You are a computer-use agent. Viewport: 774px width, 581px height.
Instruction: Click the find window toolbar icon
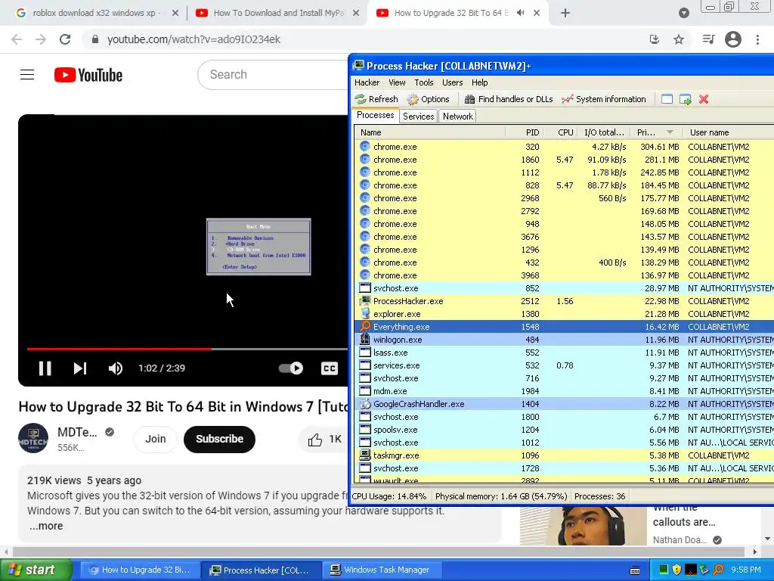pyautogui.click(x=667, y=99)
